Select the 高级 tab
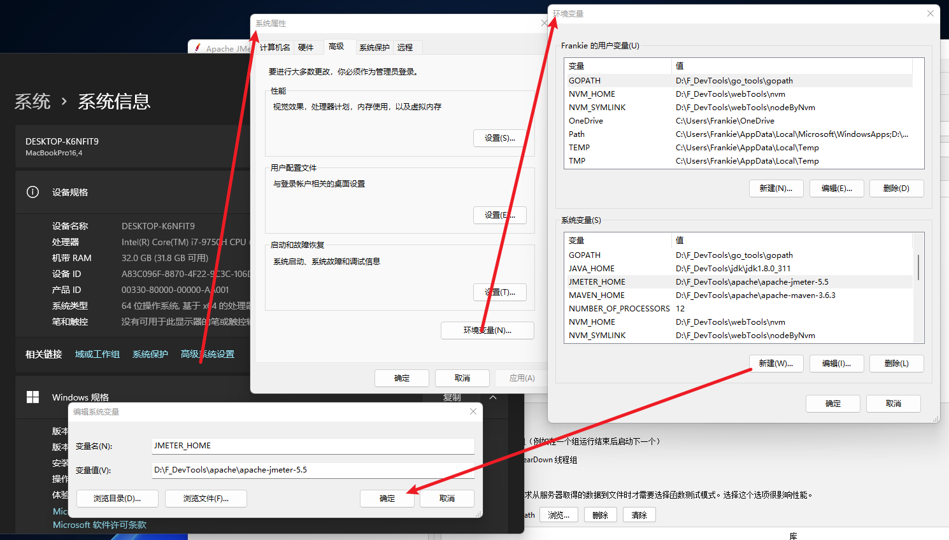This screenshot has height=540, width=949. click(337, 46)
